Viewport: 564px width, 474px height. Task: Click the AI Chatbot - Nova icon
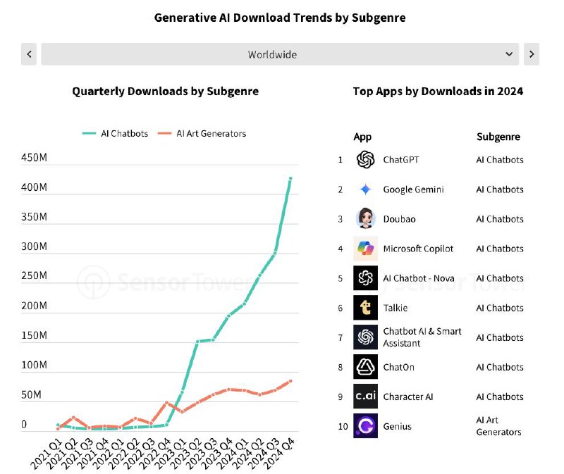(365, 277)
